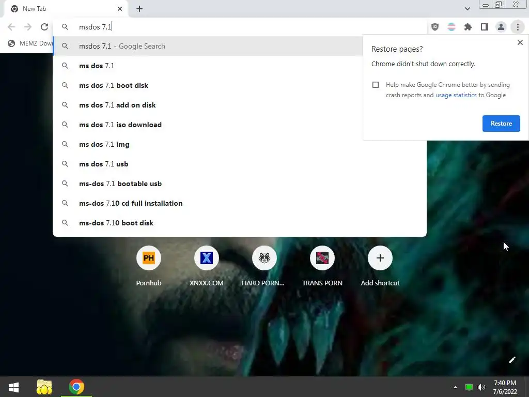Choose 'msdos 7.1 - Google Search' suggestion
This screenshot has width=529, height=397.
pyautogui.click(x=208, y=46)
